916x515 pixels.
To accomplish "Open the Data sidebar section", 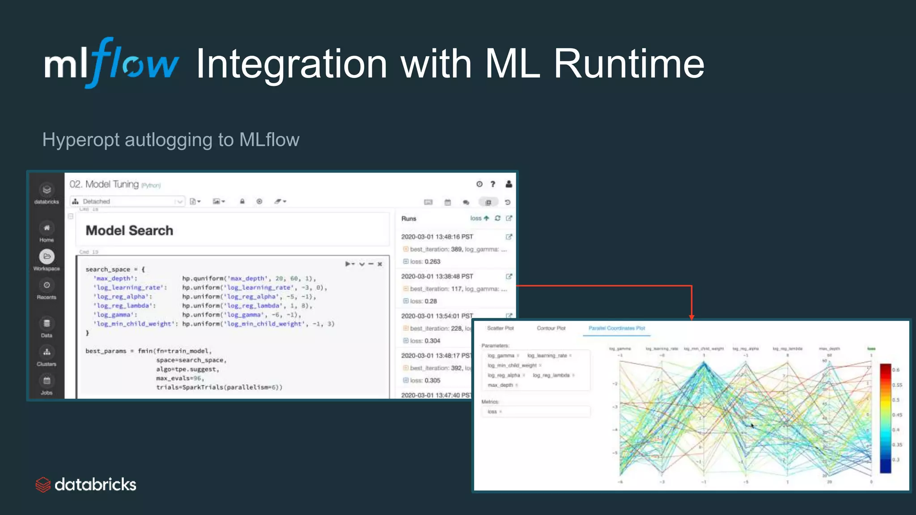I will pos(47,327).
